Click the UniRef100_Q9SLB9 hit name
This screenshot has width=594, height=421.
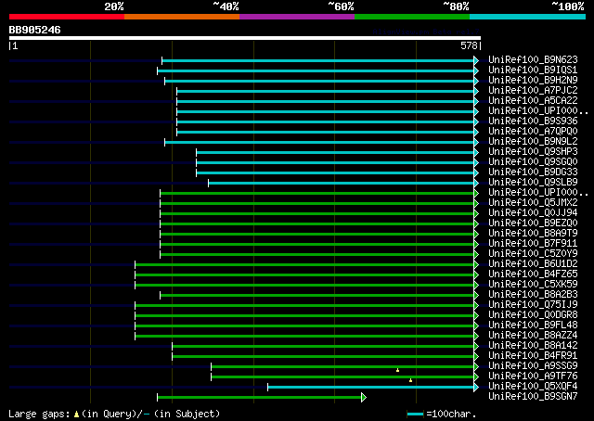[x=533, y=182]
